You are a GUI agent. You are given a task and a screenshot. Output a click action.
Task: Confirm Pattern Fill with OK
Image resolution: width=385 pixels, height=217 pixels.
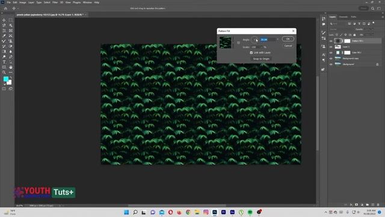click(x=288, y=39)
